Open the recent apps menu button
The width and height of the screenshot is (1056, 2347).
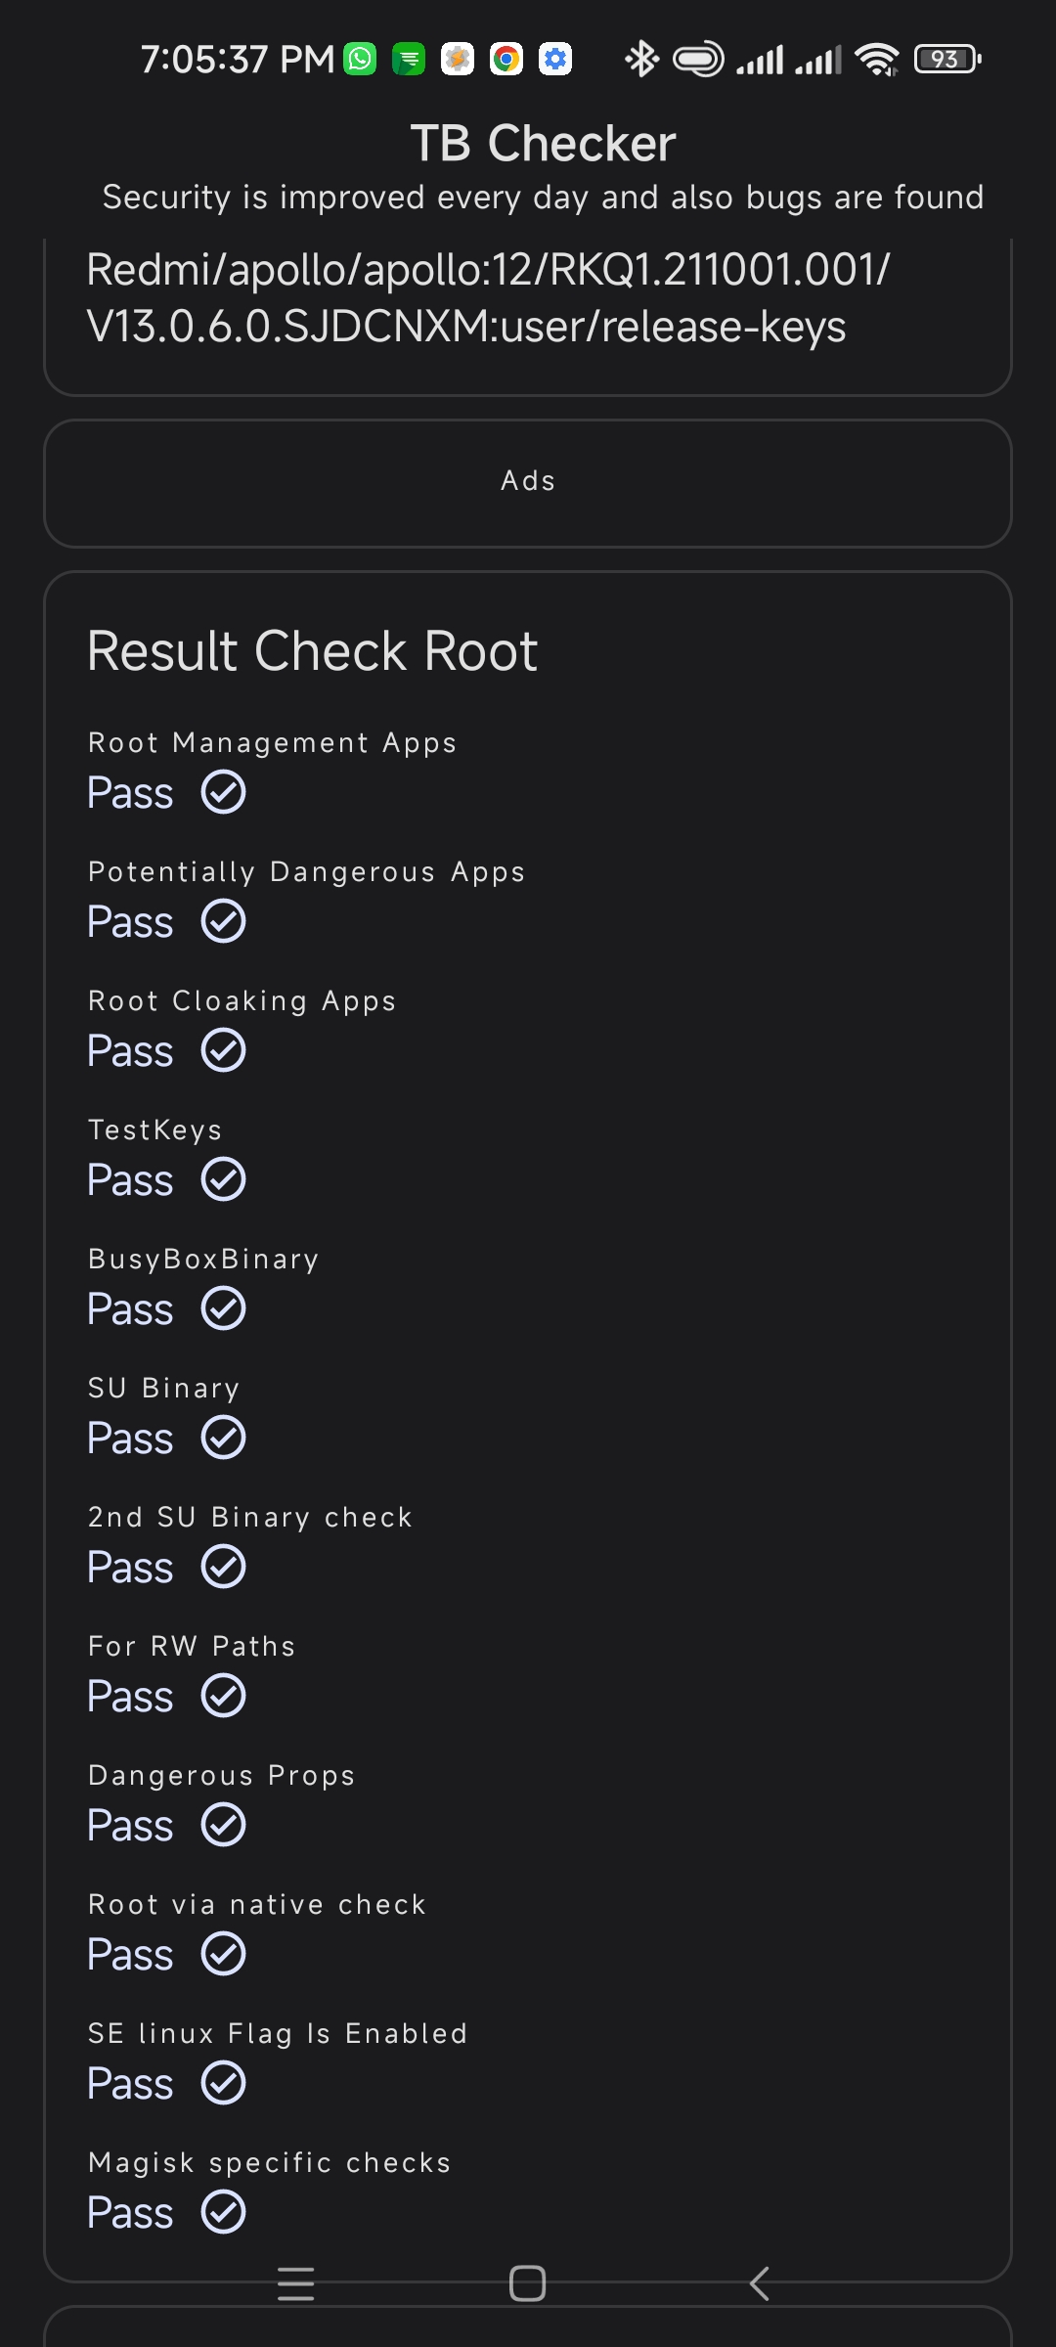(x=295, y=2284)
